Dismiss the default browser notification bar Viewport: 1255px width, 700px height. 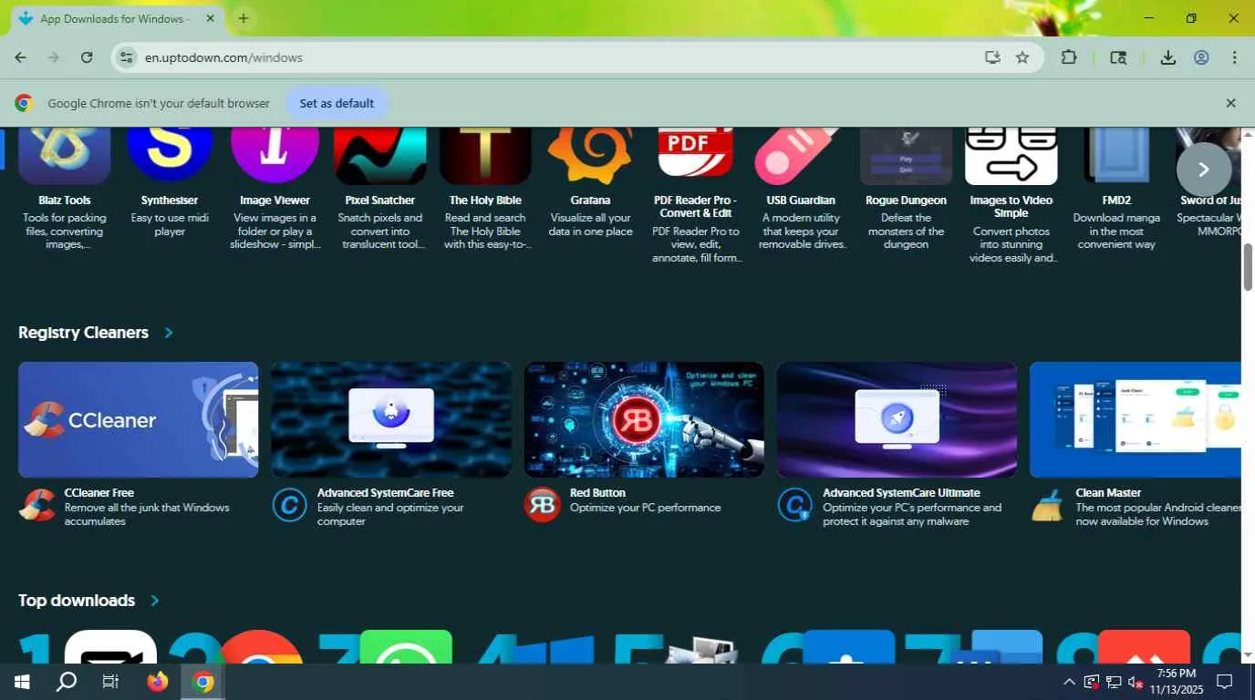click(x=1230, y=103)
